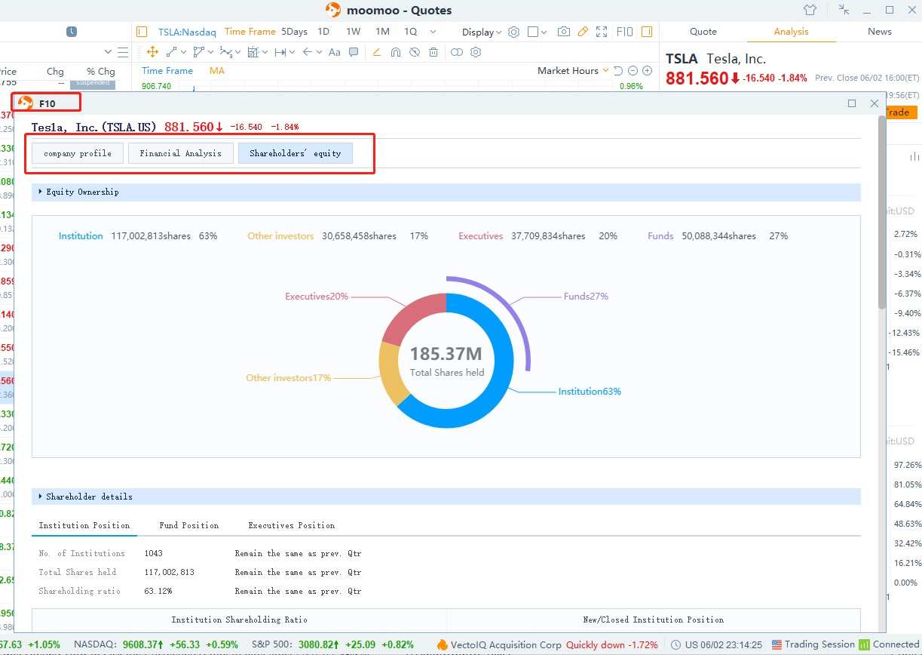Open chart settings gear beside Display

pyautogui.click(x=514, y=32)
